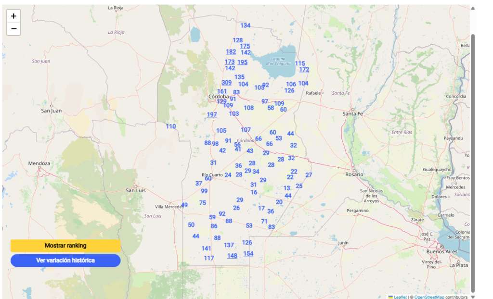Click the underlined 148 marker
The image size is (493, 299).
232,256
